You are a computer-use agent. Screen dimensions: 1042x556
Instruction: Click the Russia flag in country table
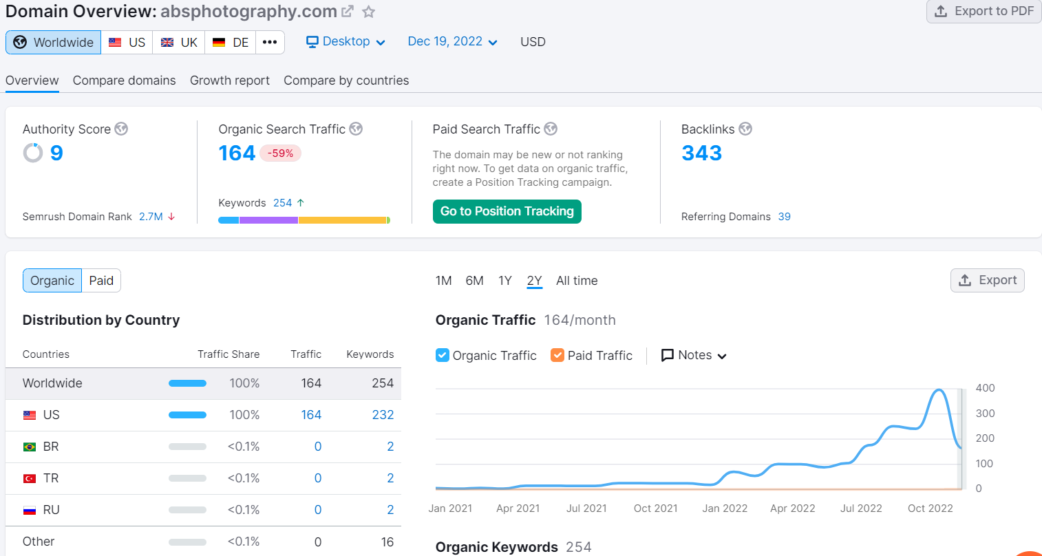(30, 510)
